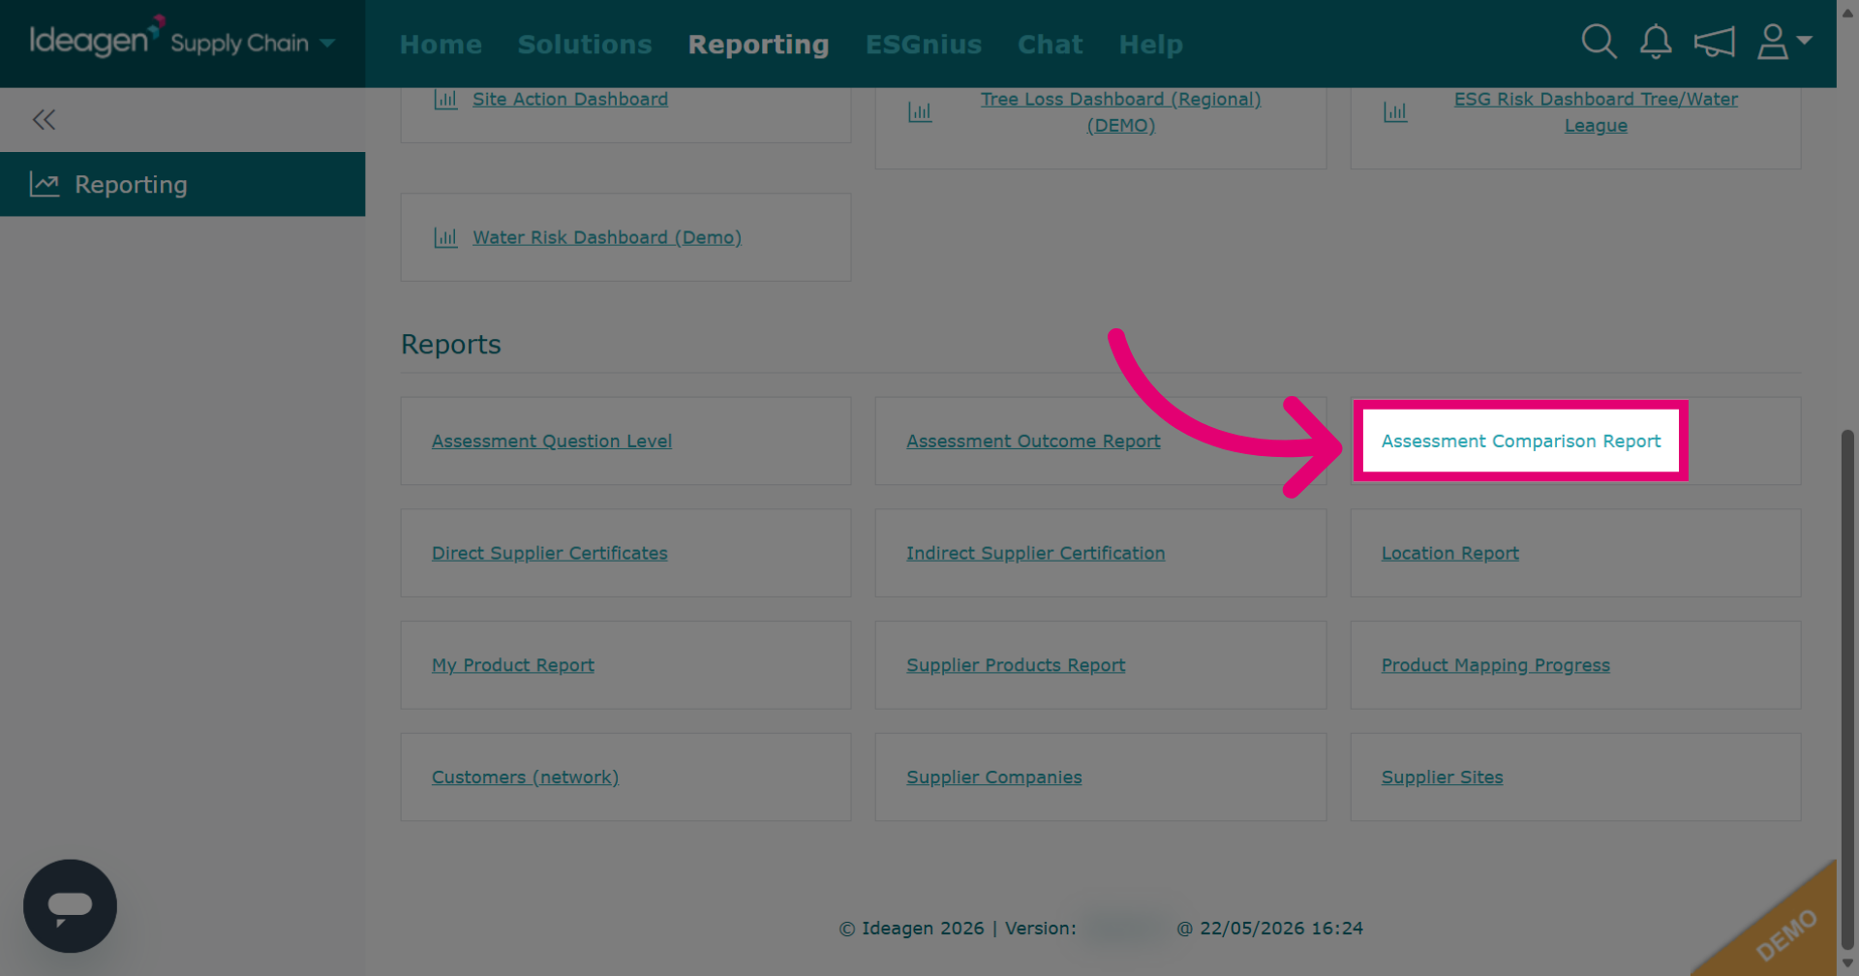Open the Solutions menu
Viewport: 1859px width, 976px height.
pos(585,45)
